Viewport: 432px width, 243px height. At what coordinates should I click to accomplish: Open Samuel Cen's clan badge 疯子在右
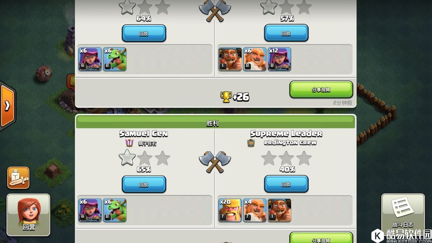pos(129,143)
